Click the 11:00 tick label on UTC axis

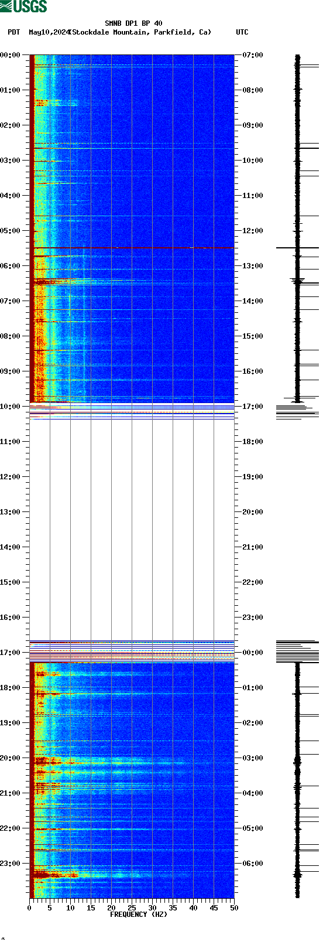tap(253, 196)
